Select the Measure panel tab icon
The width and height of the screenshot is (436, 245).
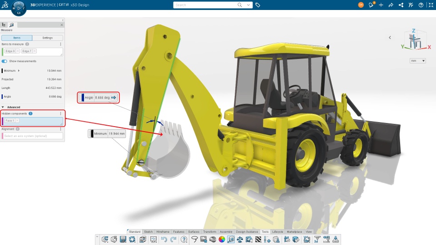click(12, 24)
